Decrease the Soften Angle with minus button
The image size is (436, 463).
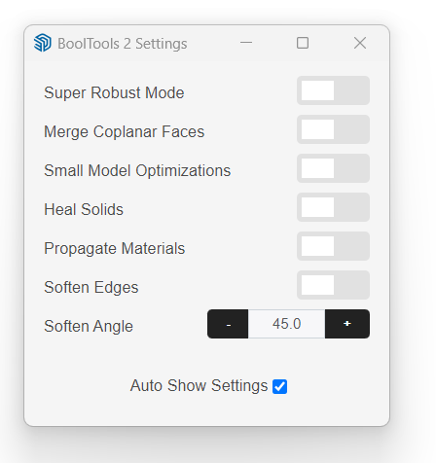[x=228, y=324]
